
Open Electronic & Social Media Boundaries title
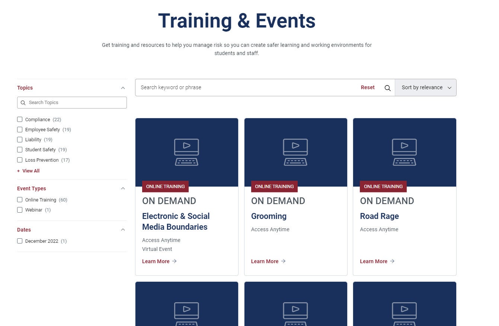(176, 222)
